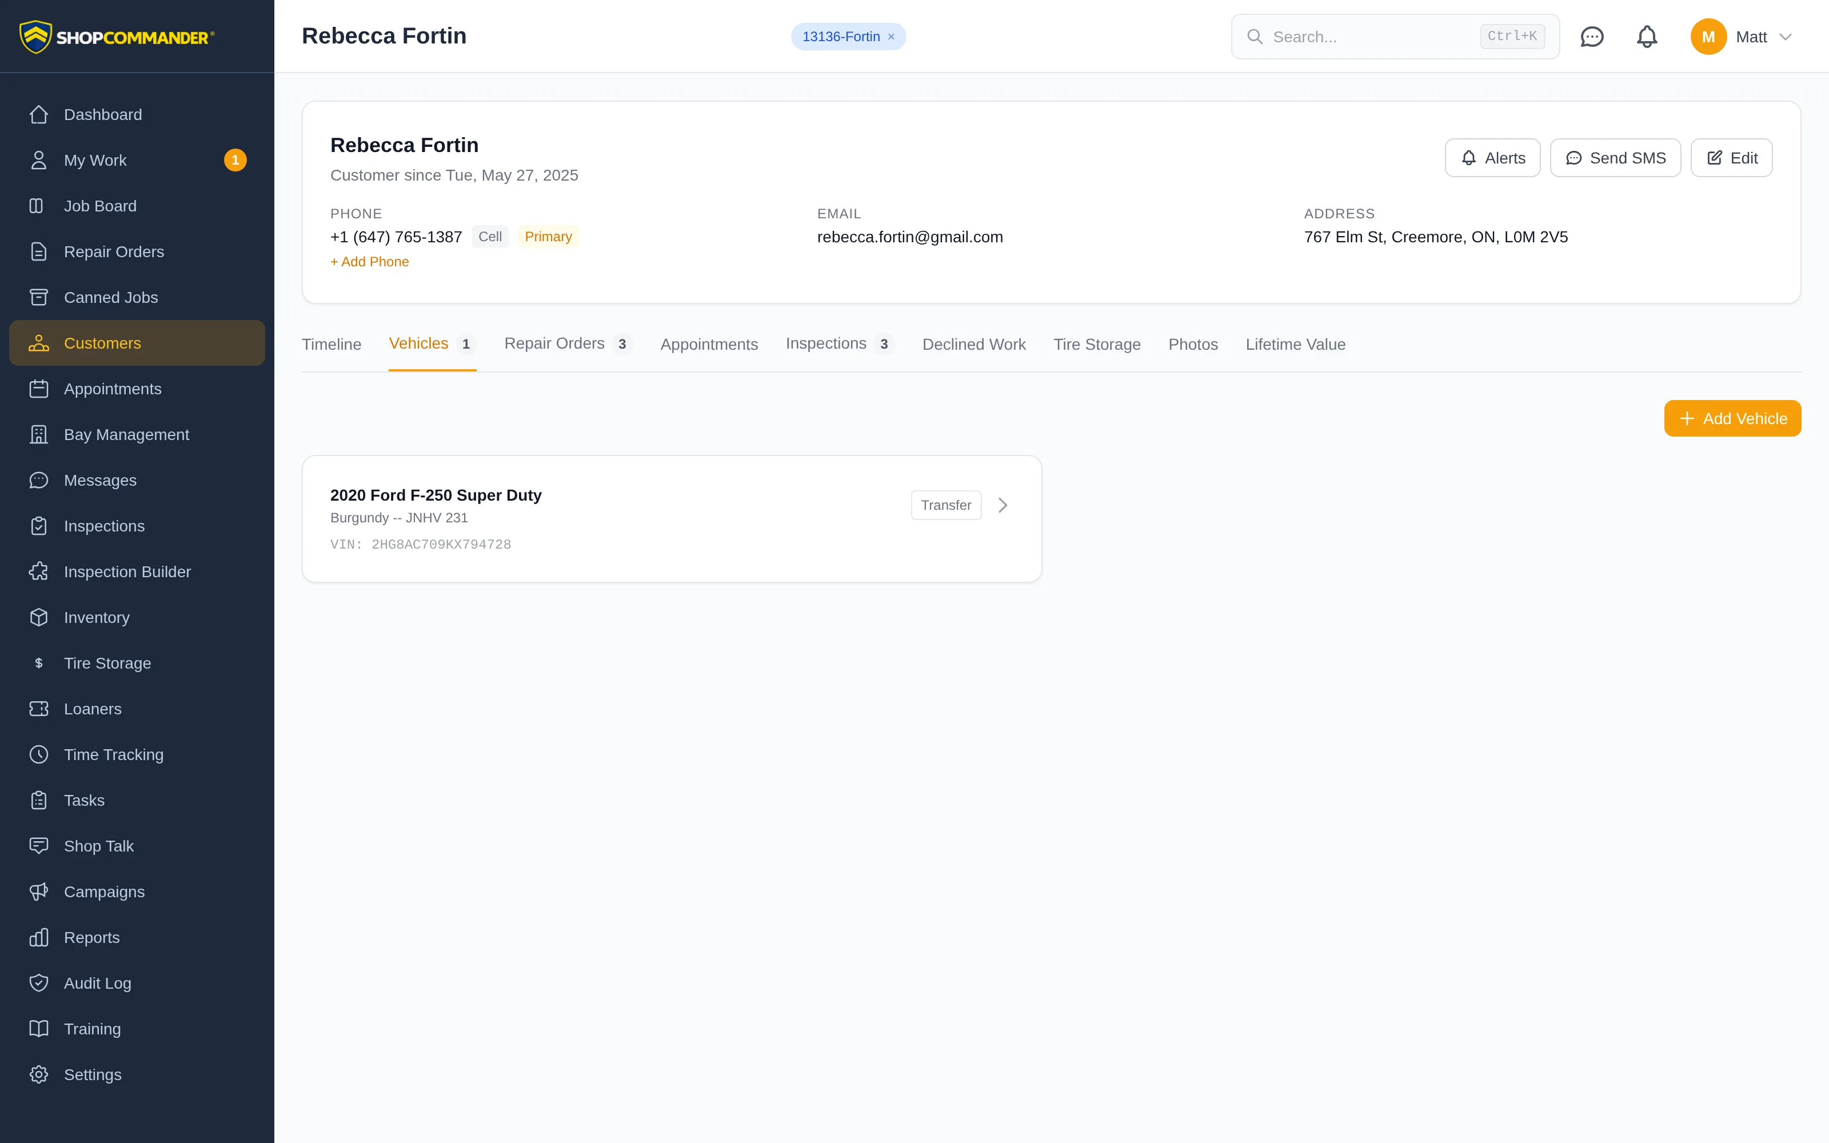This screenshot has width=1829, height=1143.
Task: Click the Training book icon
Action: tap(38, 1029)
